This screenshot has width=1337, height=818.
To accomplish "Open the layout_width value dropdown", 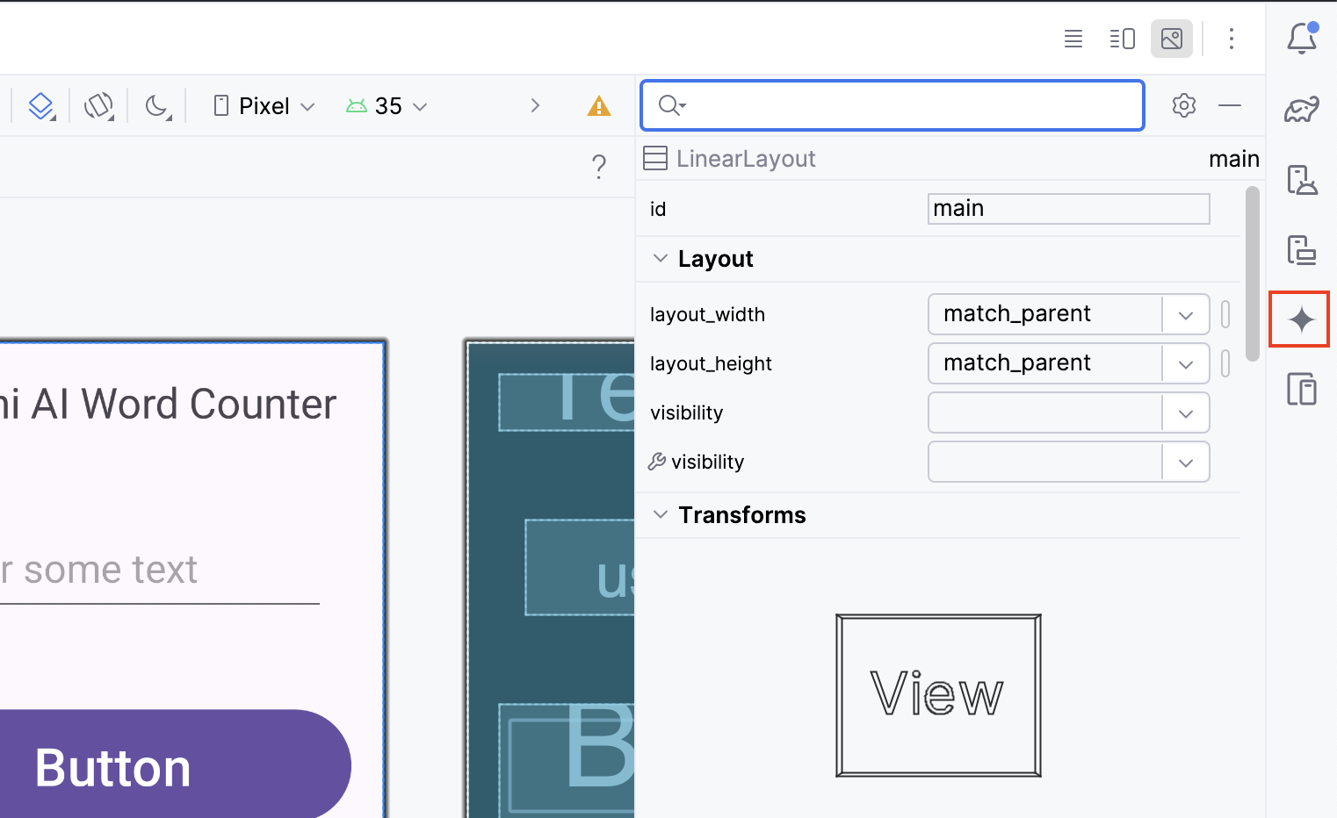I will coord(1185,315).
